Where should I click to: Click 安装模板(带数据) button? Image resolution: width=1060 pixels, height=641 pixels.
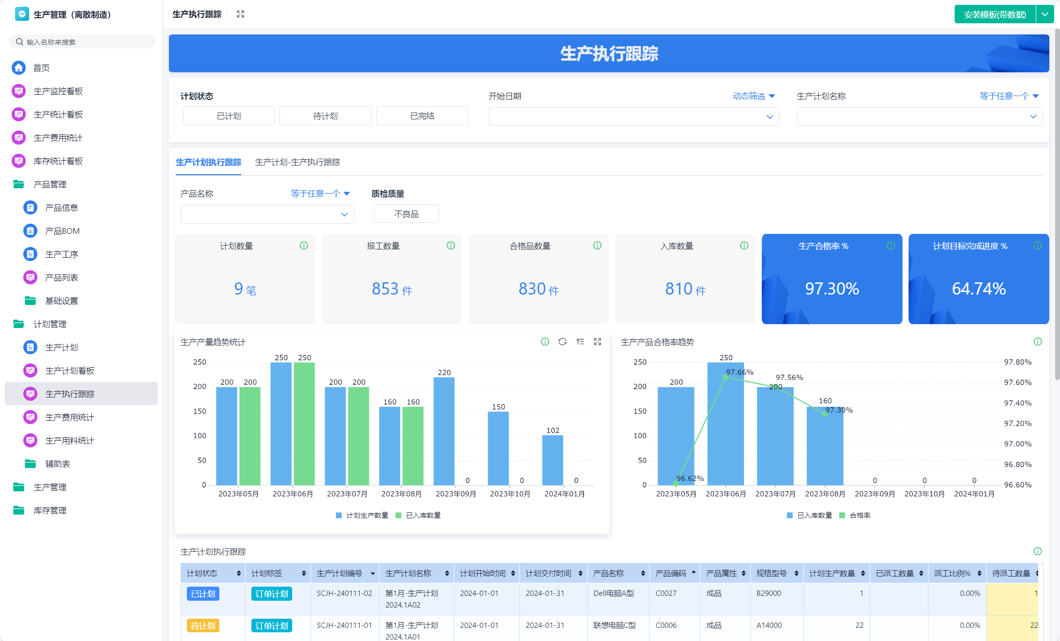point(994,15)
